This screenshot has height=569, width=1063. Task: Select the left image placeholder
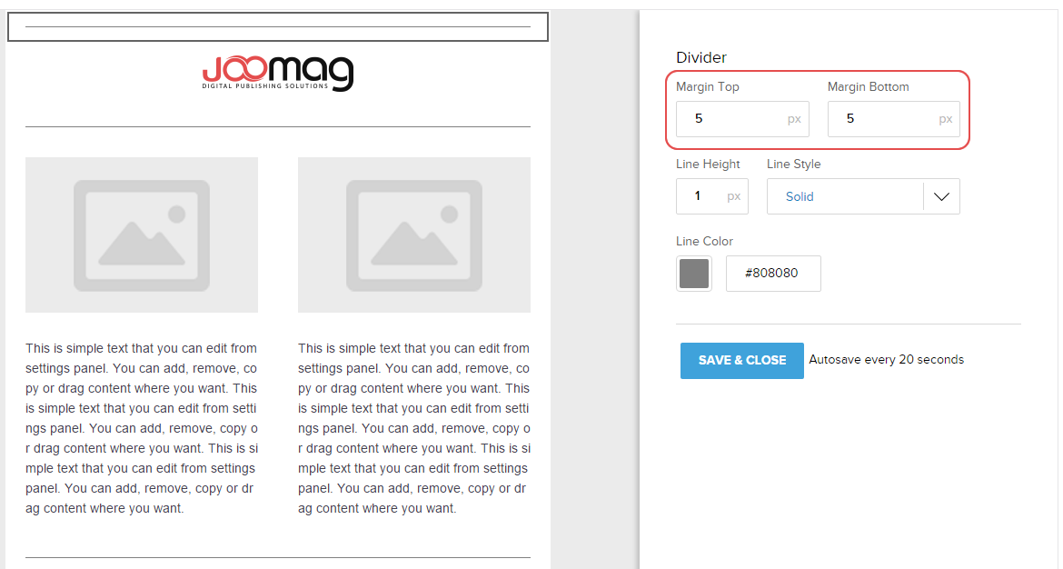tap(142, 235)
